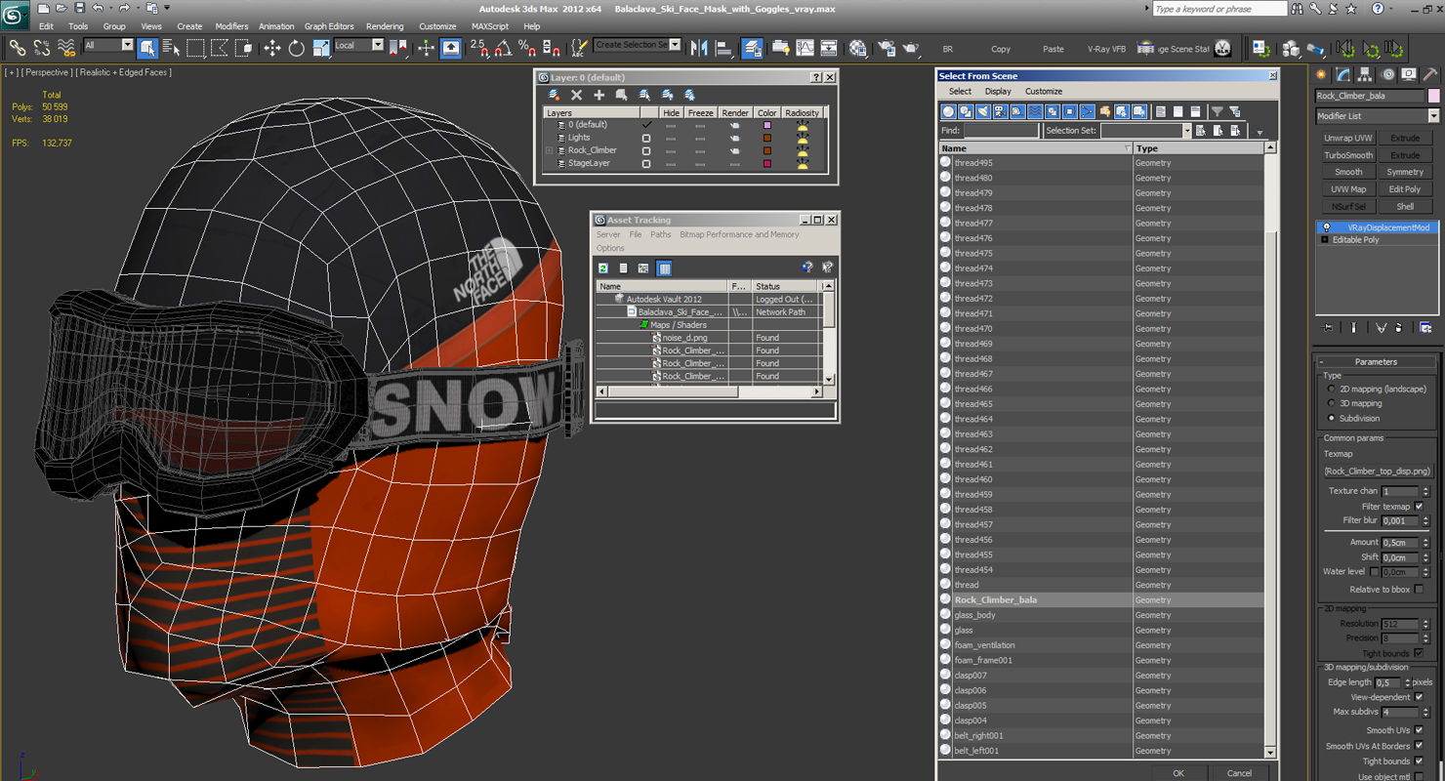Collapse the Parameters rollout

[1376, 362]
